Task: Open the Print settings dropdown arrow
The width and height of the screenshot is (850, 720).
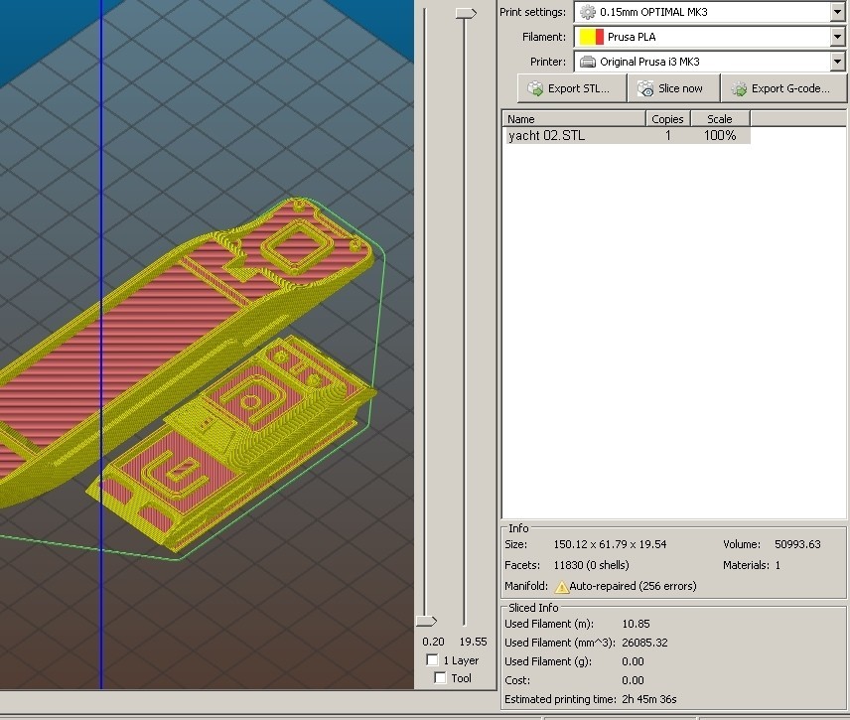Action: (x=837, y=12)
